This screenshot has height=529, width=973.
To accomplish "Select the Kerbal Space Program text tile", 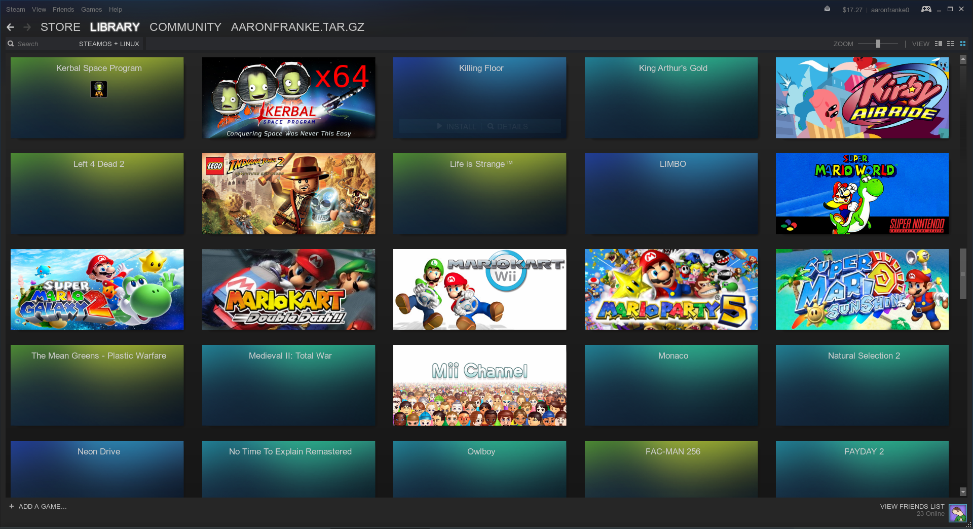I will click(97, 97).
